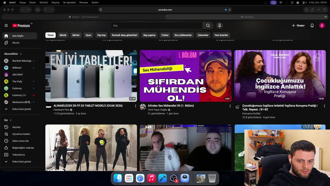Viewport: 330px width, 186px height.
Task: Open the Oluştur create menu
Action: pyautogui.click(x=298, y=26)
